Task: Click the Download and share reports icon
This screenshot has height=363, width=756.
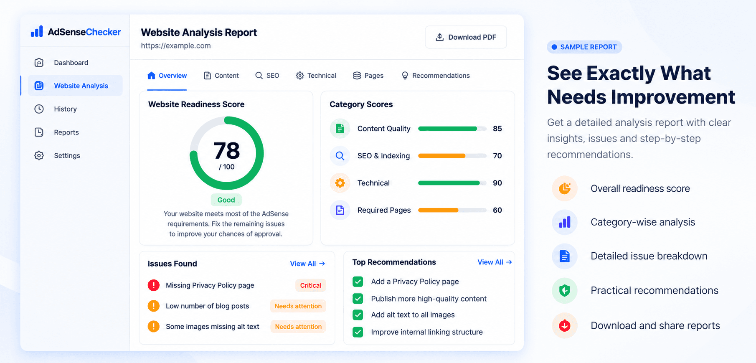Action: 565,325
